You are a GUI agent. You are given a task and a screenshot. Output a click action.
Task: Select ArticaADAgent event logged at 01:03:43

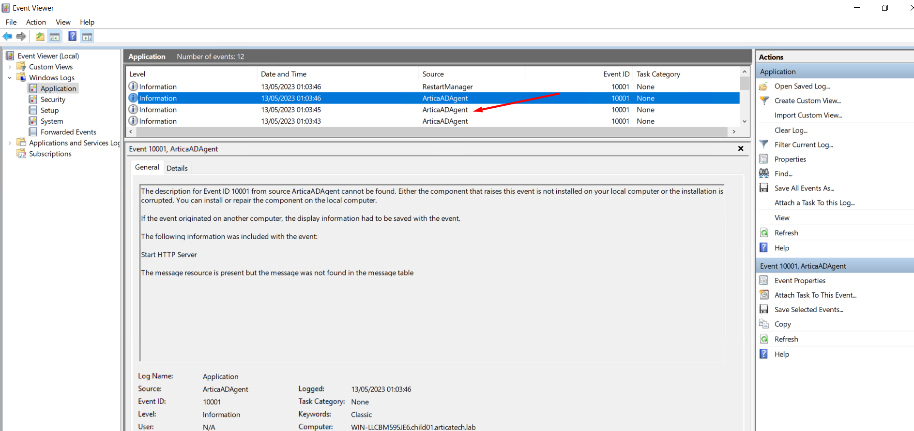coord(433,121)
